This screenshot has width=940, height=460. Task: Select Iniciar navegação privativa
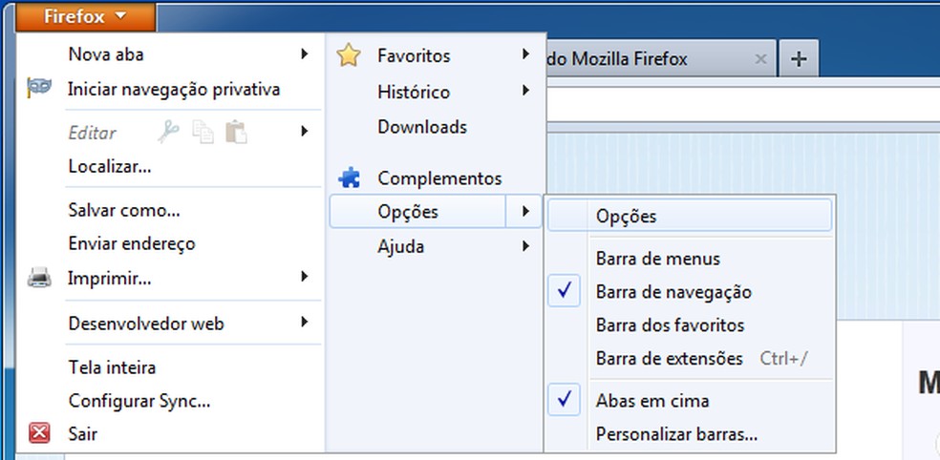click(174, 90)
